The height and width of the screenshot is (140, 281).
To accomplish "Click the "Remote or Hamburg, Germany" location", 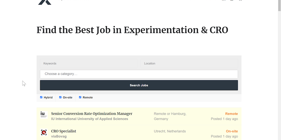I will (x=170, y=116).
